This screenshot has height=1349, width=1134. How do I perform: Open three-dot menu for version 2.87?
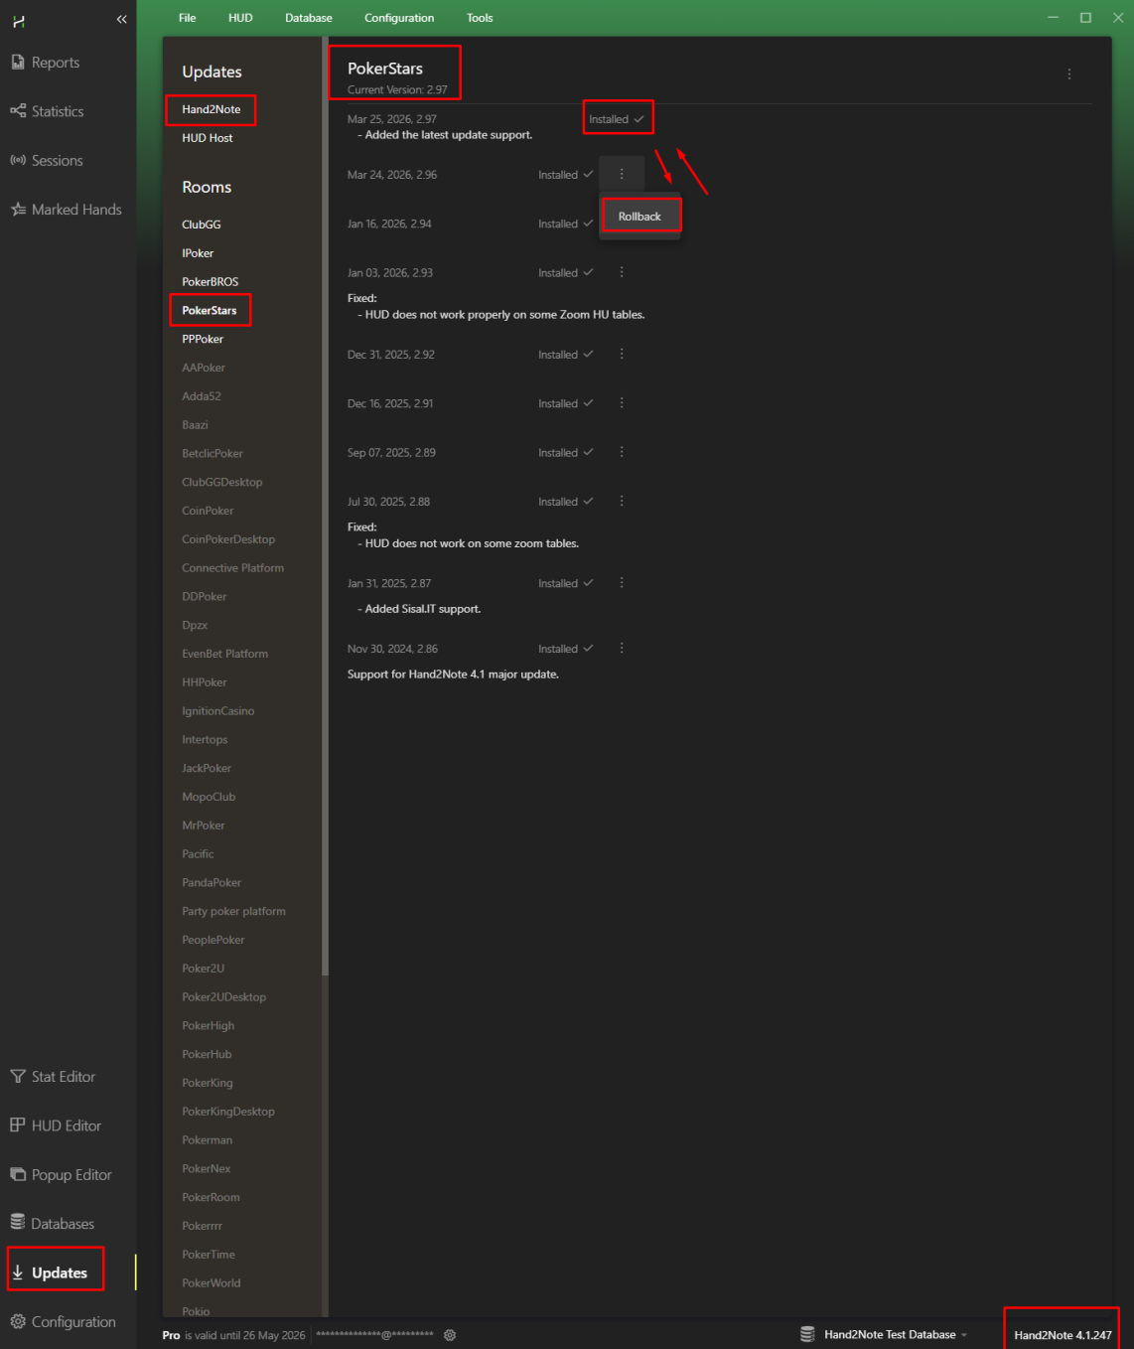[x=622, y=583]
